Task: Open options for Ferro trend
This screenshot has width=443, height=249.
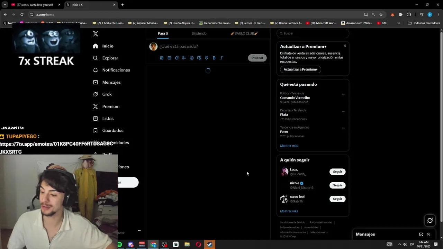Action: tap(343, 128)
